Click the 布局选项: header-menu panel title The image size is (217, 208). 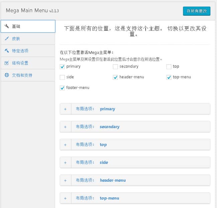point(101,180)
